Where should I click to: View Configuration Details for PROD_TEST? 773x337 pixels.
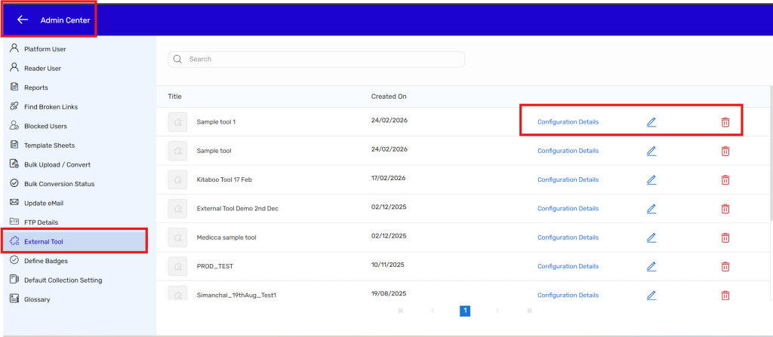[x=568, y=266]
